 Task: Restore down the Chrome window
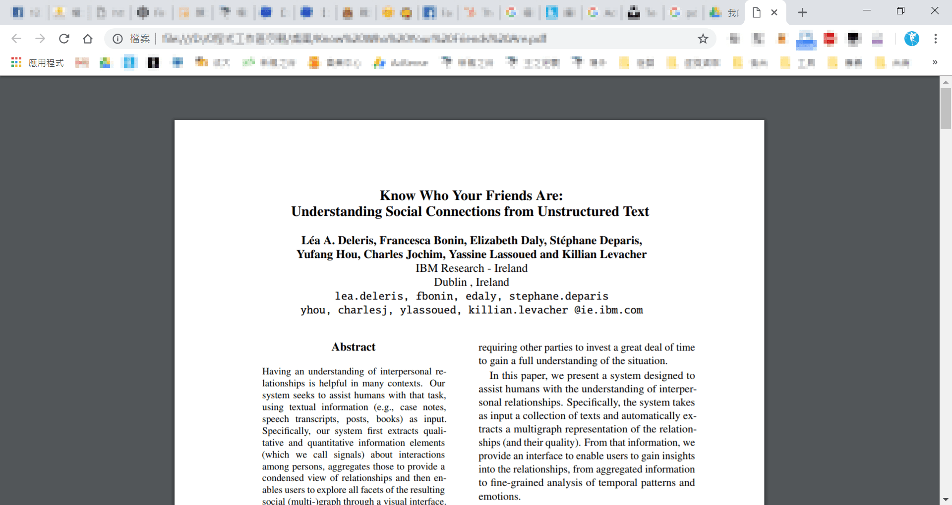(900, 11)
